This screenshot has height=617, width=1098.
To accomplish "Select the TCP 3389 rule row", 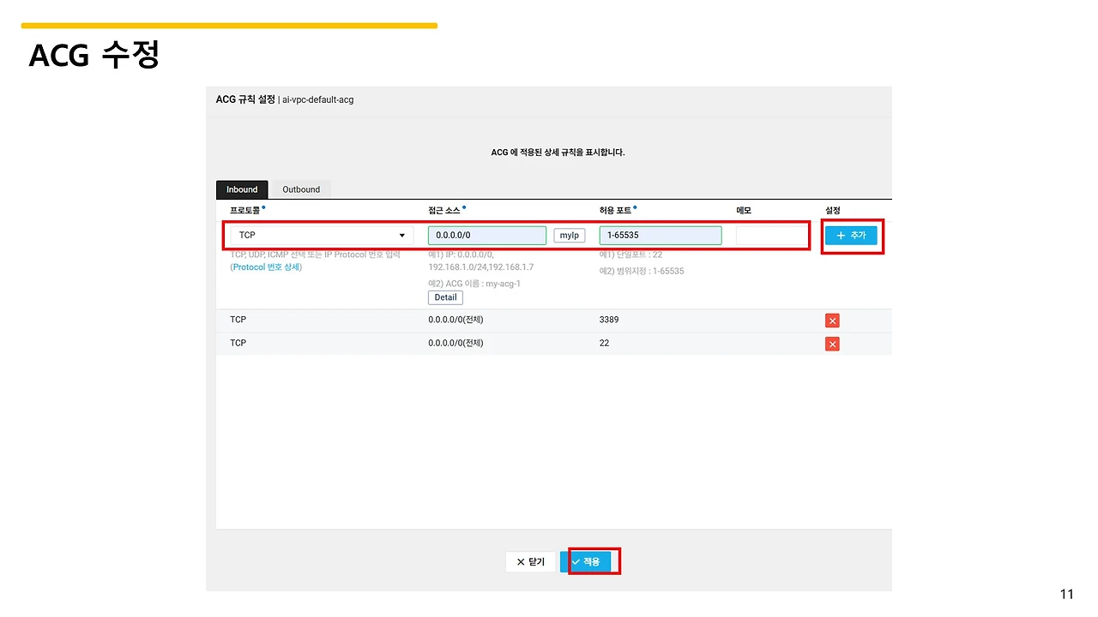I will [x=554, y=320].
